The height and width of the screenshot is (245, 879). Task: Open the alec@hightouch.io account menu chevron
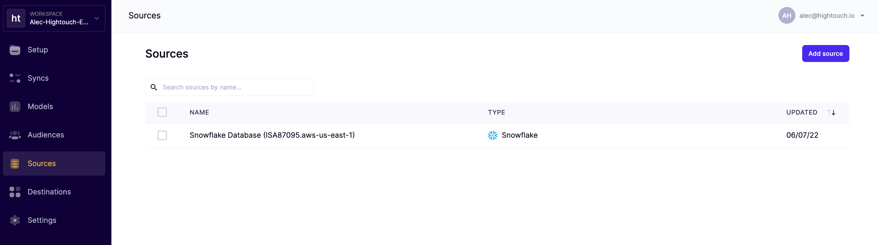click(862, 16)
